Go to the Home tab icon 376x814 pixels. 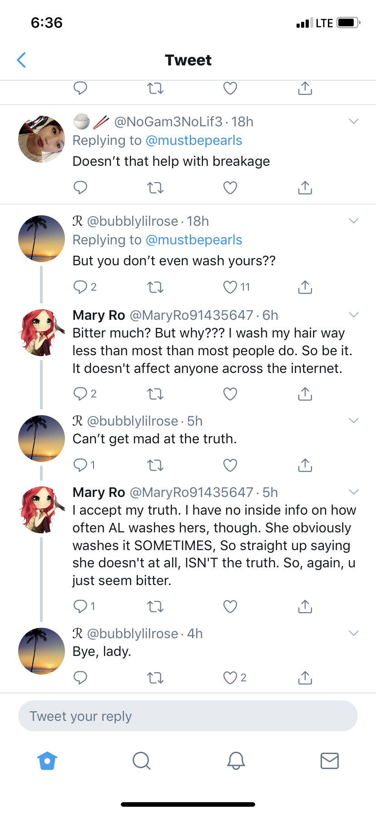[47, 760]
